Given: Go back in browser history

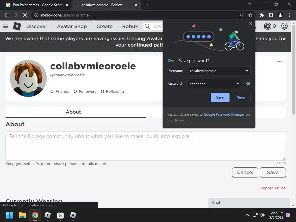Looking at the screenshot, I should (6, 15).
